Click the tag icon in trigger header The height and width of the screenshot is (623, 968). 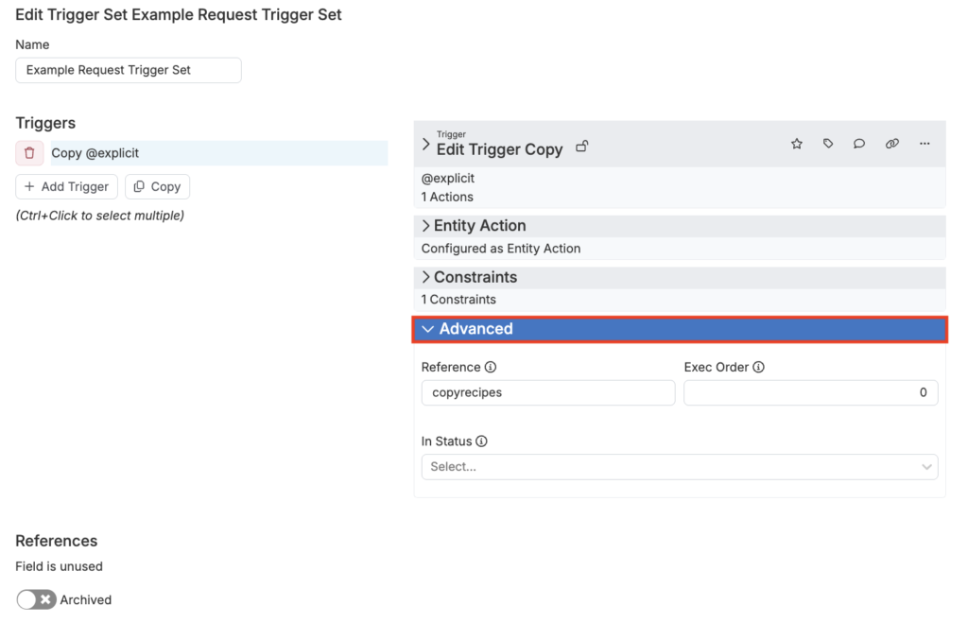(828, 144)
